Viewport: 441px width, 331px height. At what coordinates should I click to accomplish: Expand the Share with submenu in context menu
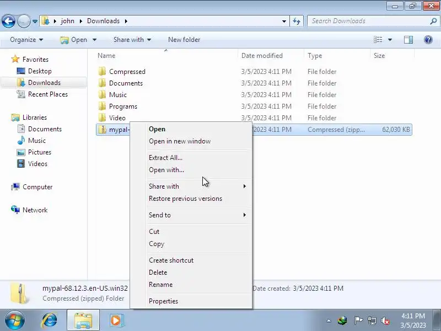198,186
